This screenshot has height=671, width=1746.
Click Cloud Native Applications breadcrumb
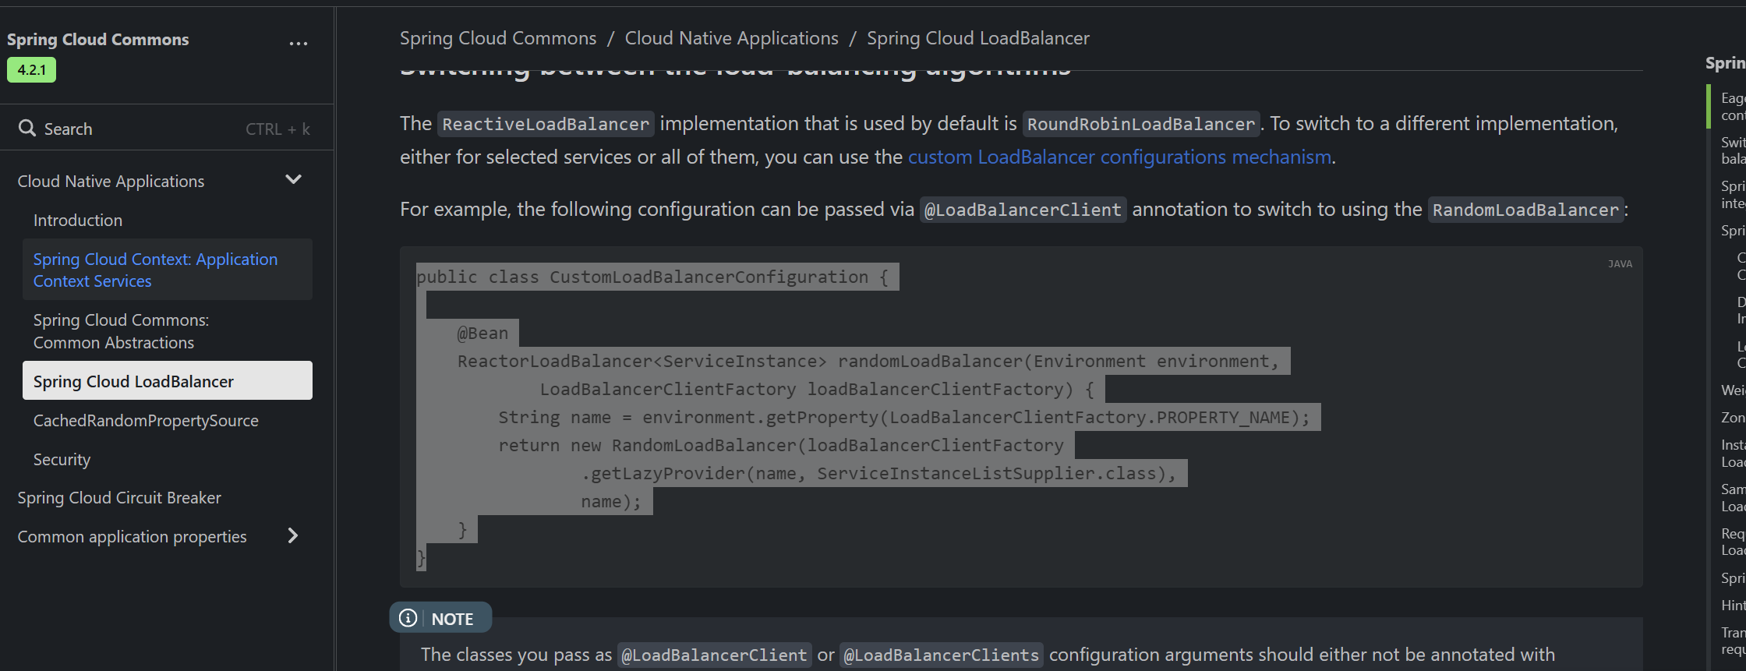coord(732,38)
